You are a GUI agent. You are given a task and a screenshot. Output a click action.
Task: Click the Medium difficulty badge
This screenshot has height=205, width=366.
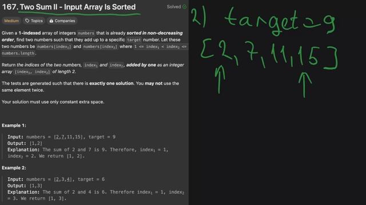click(x=11, y=21)
